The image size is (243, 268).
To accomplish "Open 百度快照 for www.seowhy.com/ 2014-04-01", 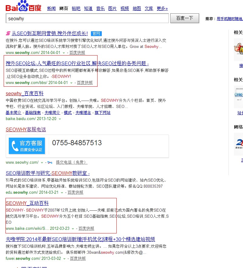I will [77, 53].
